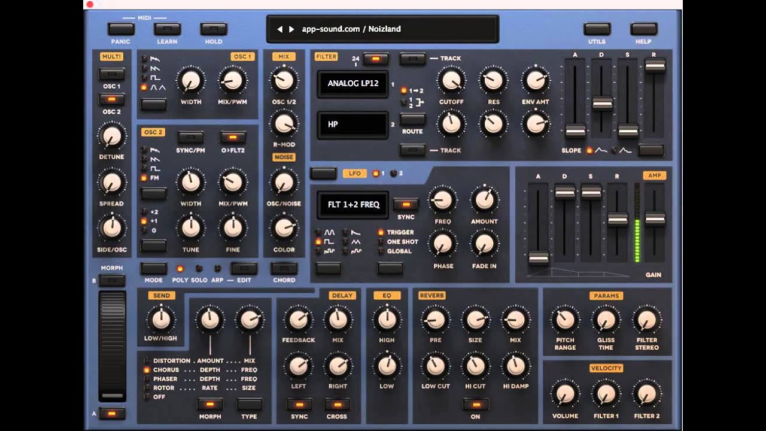This screenshot has width=766, height=431.
Task: Open the app-sound.com / Noizland preset display
Action: [382, 29]
